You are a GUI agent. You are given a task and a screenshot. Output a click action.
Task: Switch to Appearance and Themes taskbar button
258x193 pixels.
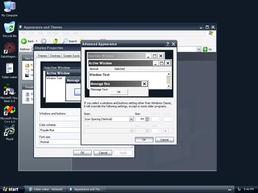87,189
